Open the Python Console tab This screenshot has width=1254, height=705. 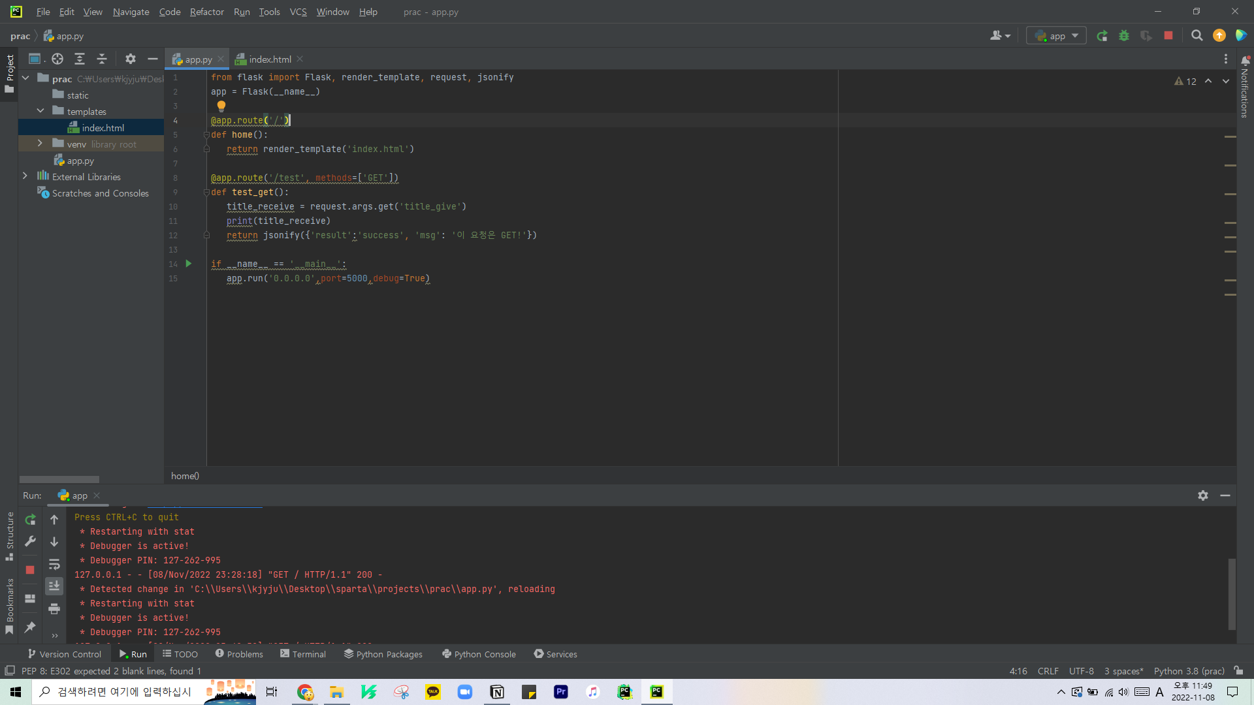[479, 654]
